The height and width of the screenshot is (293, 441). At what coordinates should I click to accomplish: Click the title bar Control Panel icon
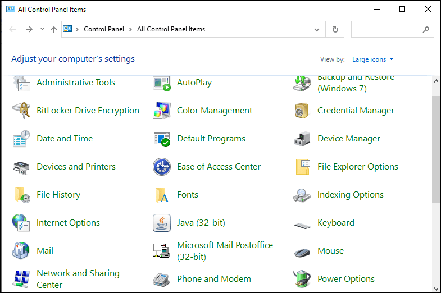[x=11, y=10]
